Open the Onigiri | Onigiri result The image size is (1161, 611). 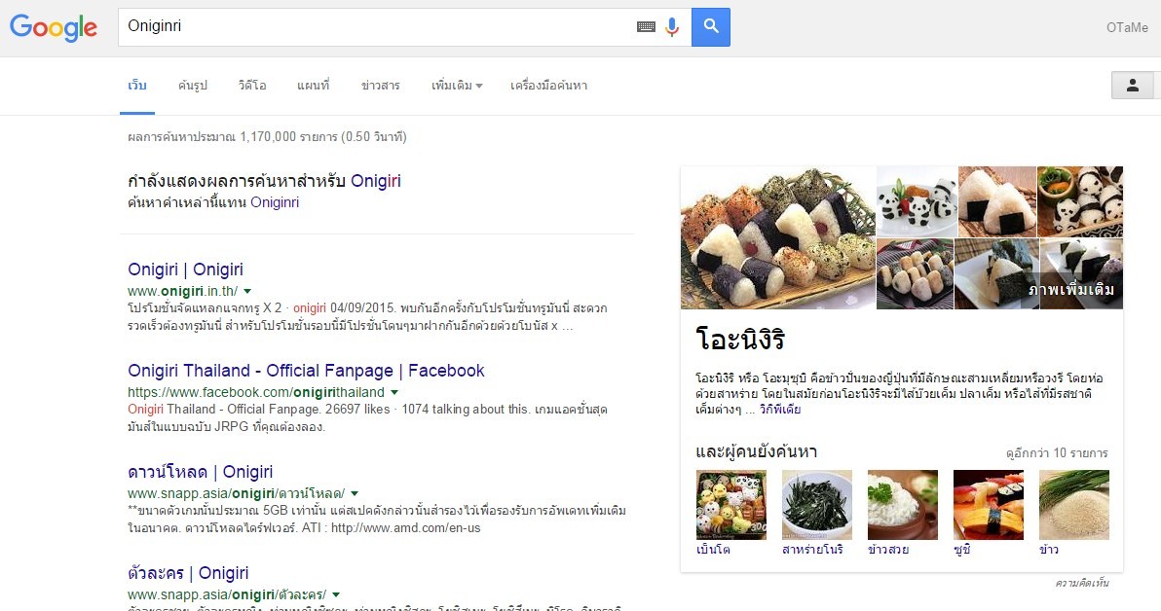[x=185, y=270]
